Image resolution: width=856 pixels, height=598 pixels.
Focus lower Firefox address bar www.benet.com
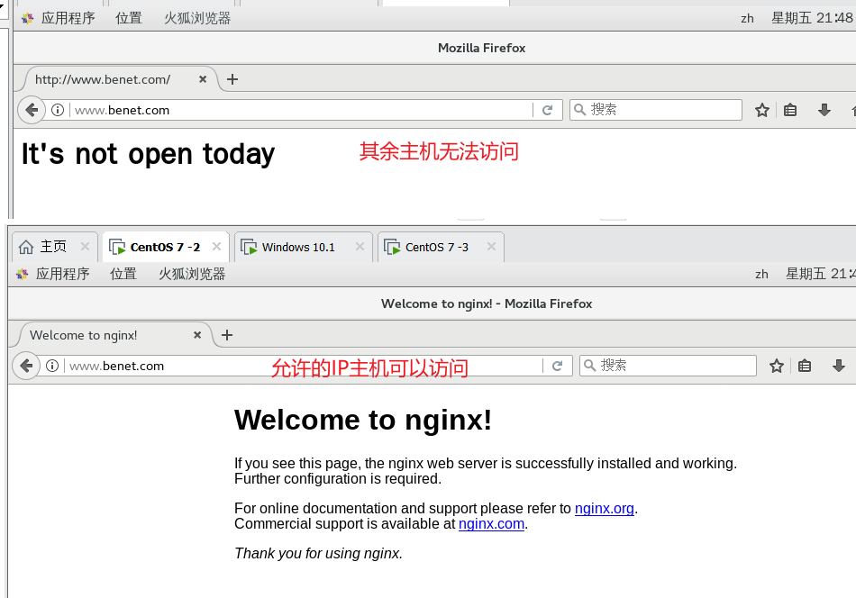[x=303, y=366]
